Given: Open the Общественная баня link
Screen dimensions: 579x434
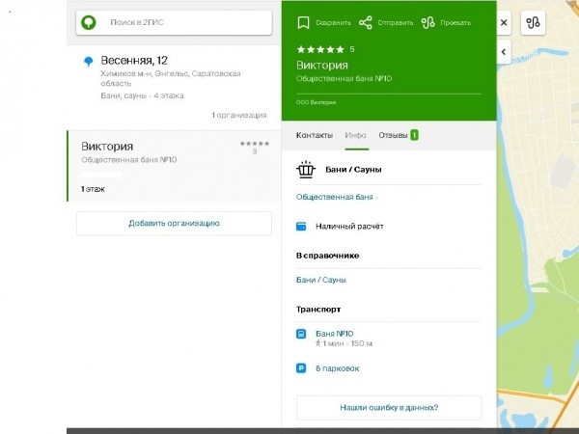Looking at the screenshot, I should (335, 197).
